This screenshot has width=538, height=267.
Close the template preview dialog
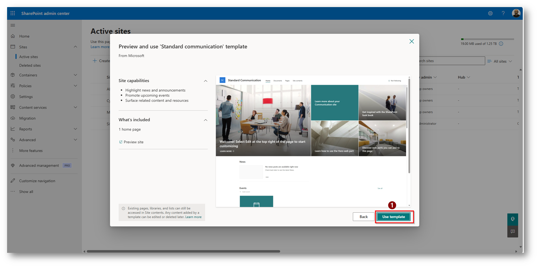point(412,41)
